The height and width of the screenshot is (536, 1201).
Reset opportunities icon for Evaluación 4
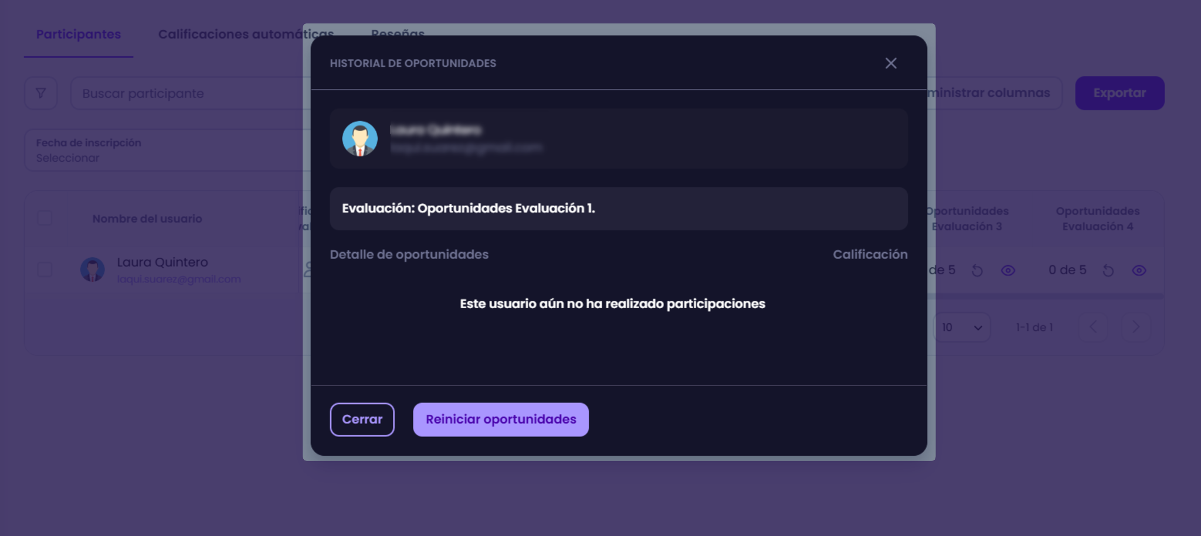[x=1108, y=271]
